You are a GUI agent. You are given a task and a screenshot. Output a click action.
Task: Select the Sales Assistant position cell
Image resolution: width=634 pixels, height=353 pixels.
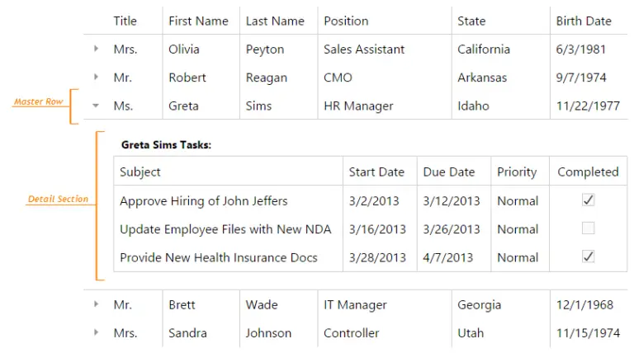pos(364,49)
